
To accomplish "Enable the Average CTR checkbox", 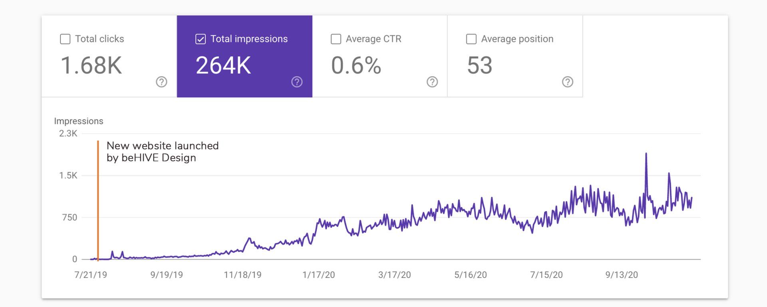I will [336, 39].
